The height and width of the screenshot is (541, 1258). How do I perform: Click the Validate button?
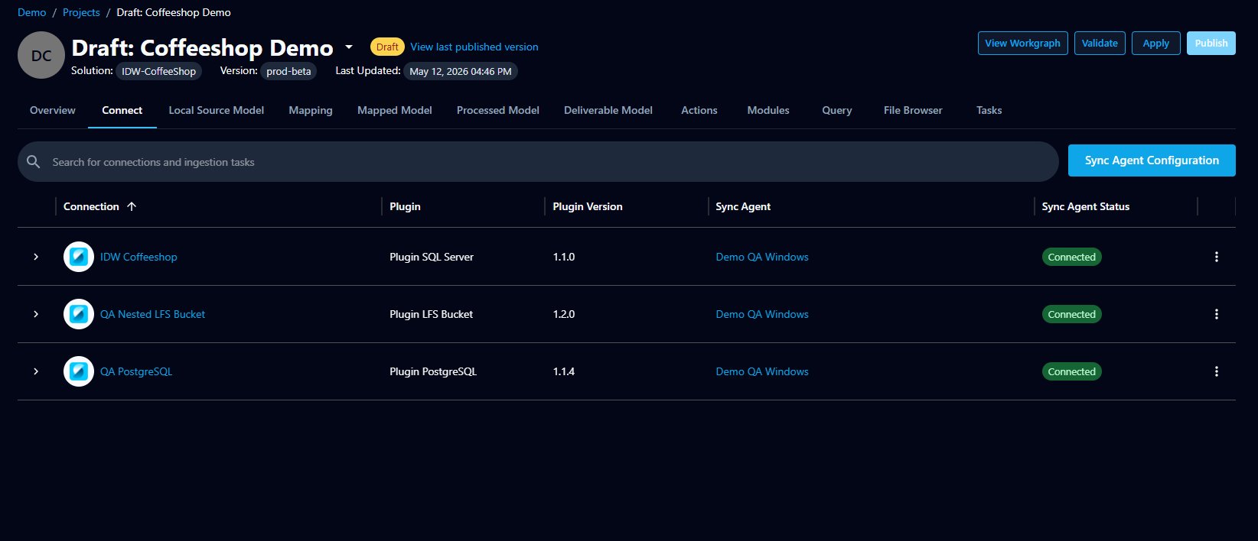click(1100, 43)
